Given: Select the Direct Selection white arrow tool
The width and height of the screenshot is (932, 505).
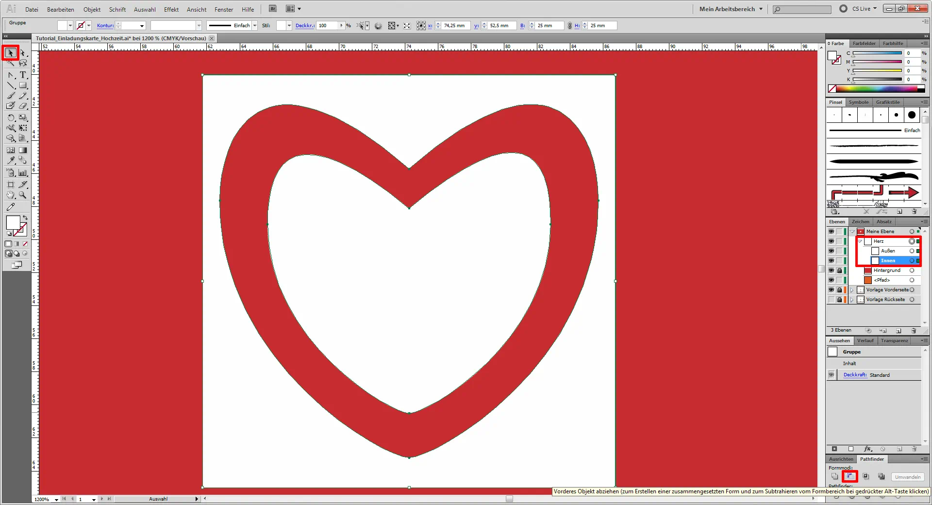Looking at the screenshot, I should point(23,52).
